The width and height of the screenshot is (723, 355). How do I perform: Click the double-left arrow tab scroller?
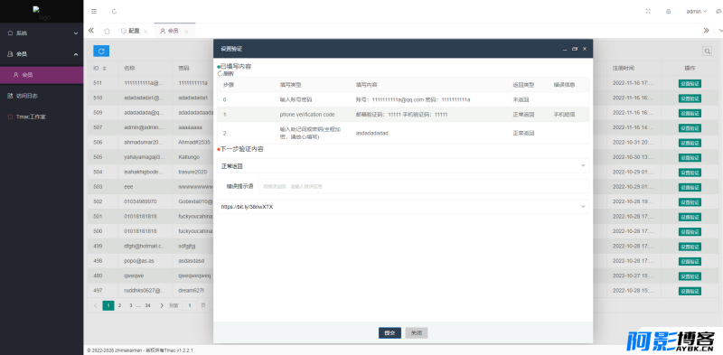(91, 31)
